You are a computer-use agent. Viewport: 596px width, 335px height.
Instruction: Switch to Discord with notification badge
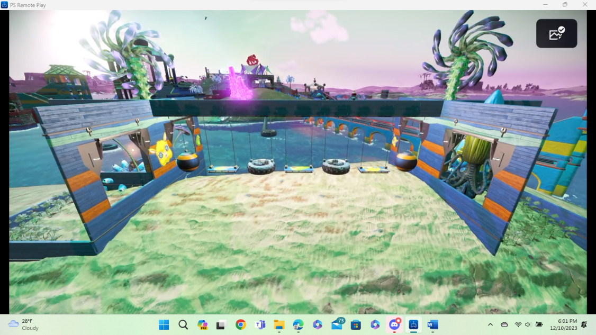click(394, 324)
